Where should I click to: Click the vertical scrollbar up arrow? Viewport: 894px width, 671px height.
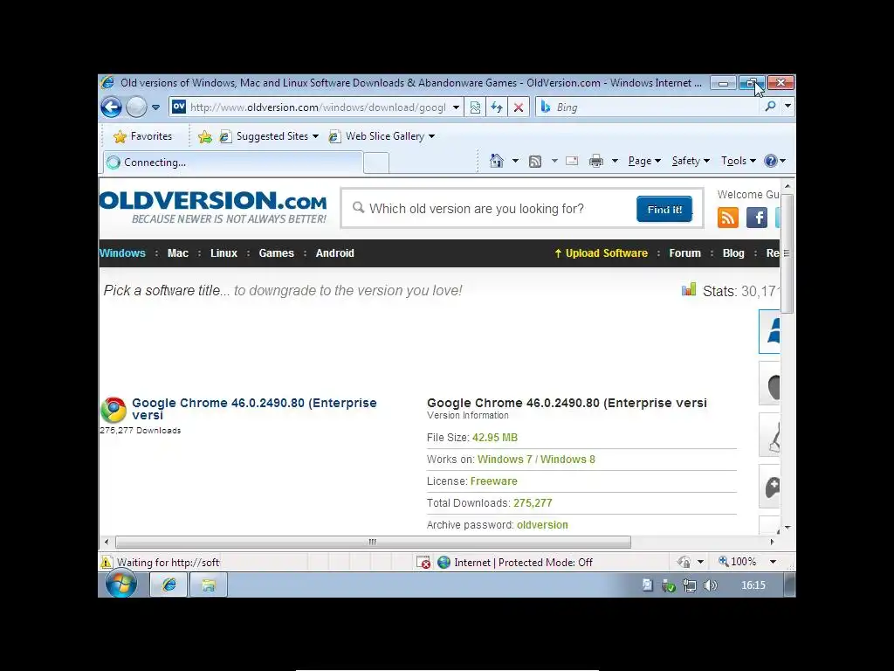click(x=787, y=186)
